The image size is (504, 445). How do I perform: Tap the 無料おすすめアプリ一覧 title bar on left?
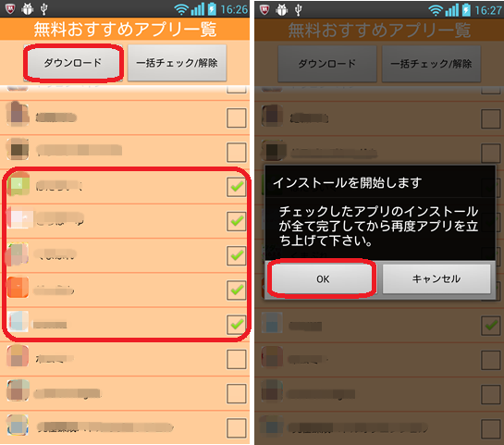point(125,30)
